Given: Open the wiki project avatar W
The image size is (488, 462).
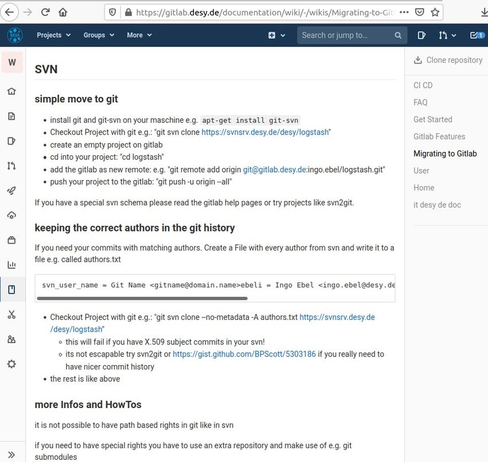Looking at the screenshot, I should (12, 62).
